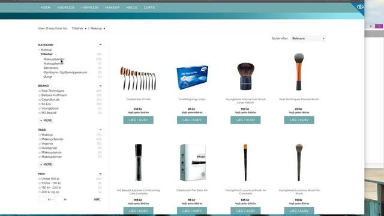Click the purple button in the background window

pos(379,26)
